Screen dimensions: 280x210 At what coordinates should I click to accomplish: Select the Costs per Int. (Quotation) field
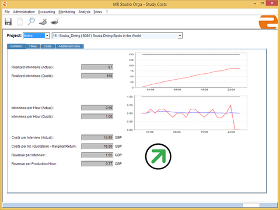(x=97, y=146)
